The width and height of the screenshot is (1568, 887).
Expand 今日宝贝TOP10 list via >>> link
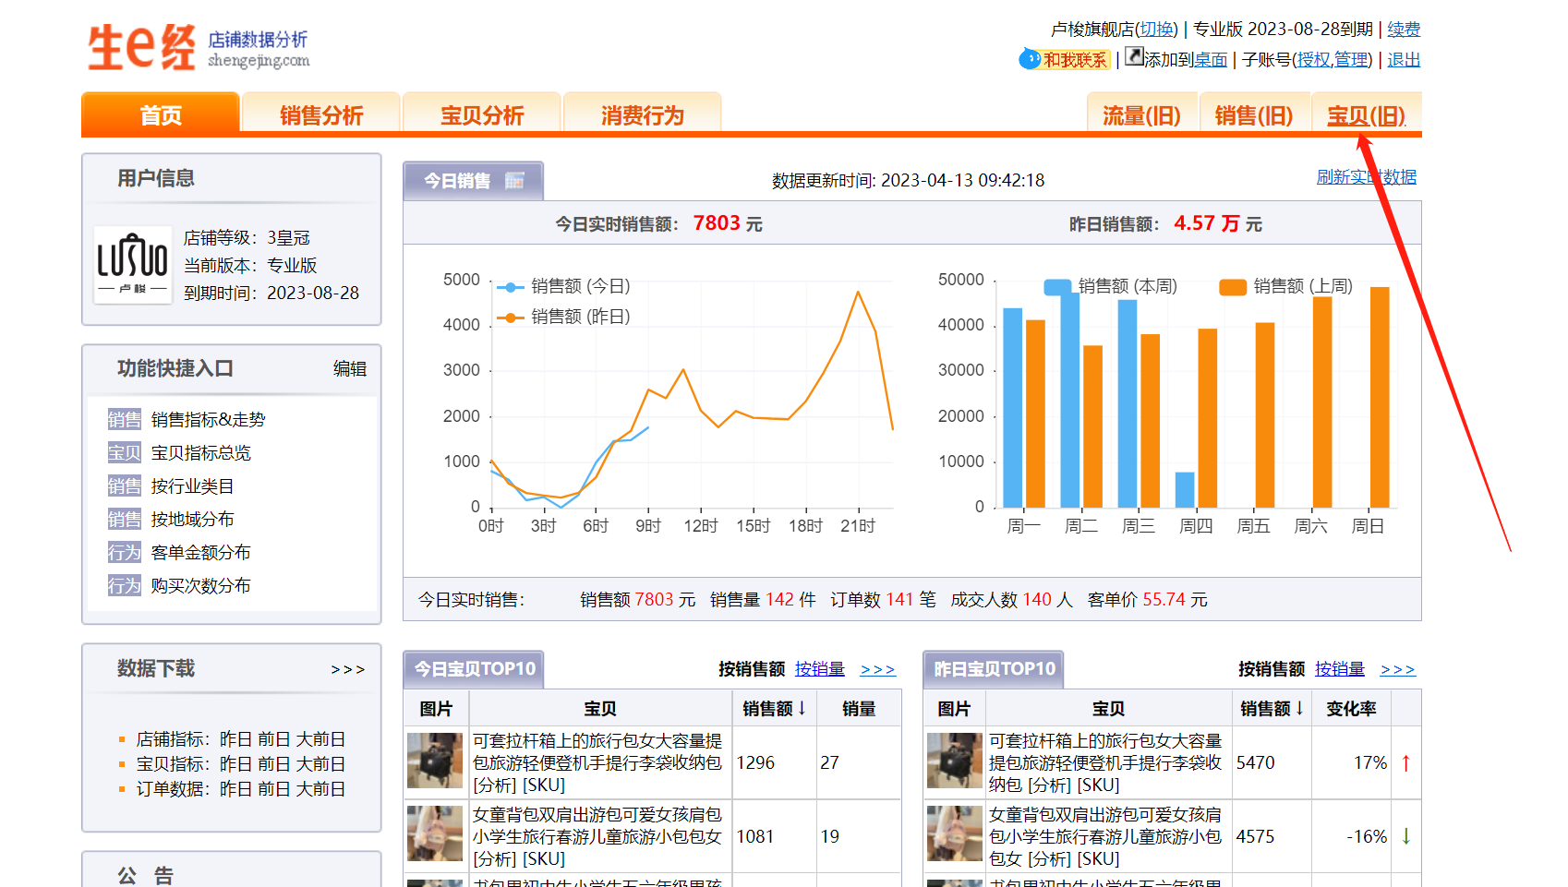pyautogui.click(x=876, y=670)
